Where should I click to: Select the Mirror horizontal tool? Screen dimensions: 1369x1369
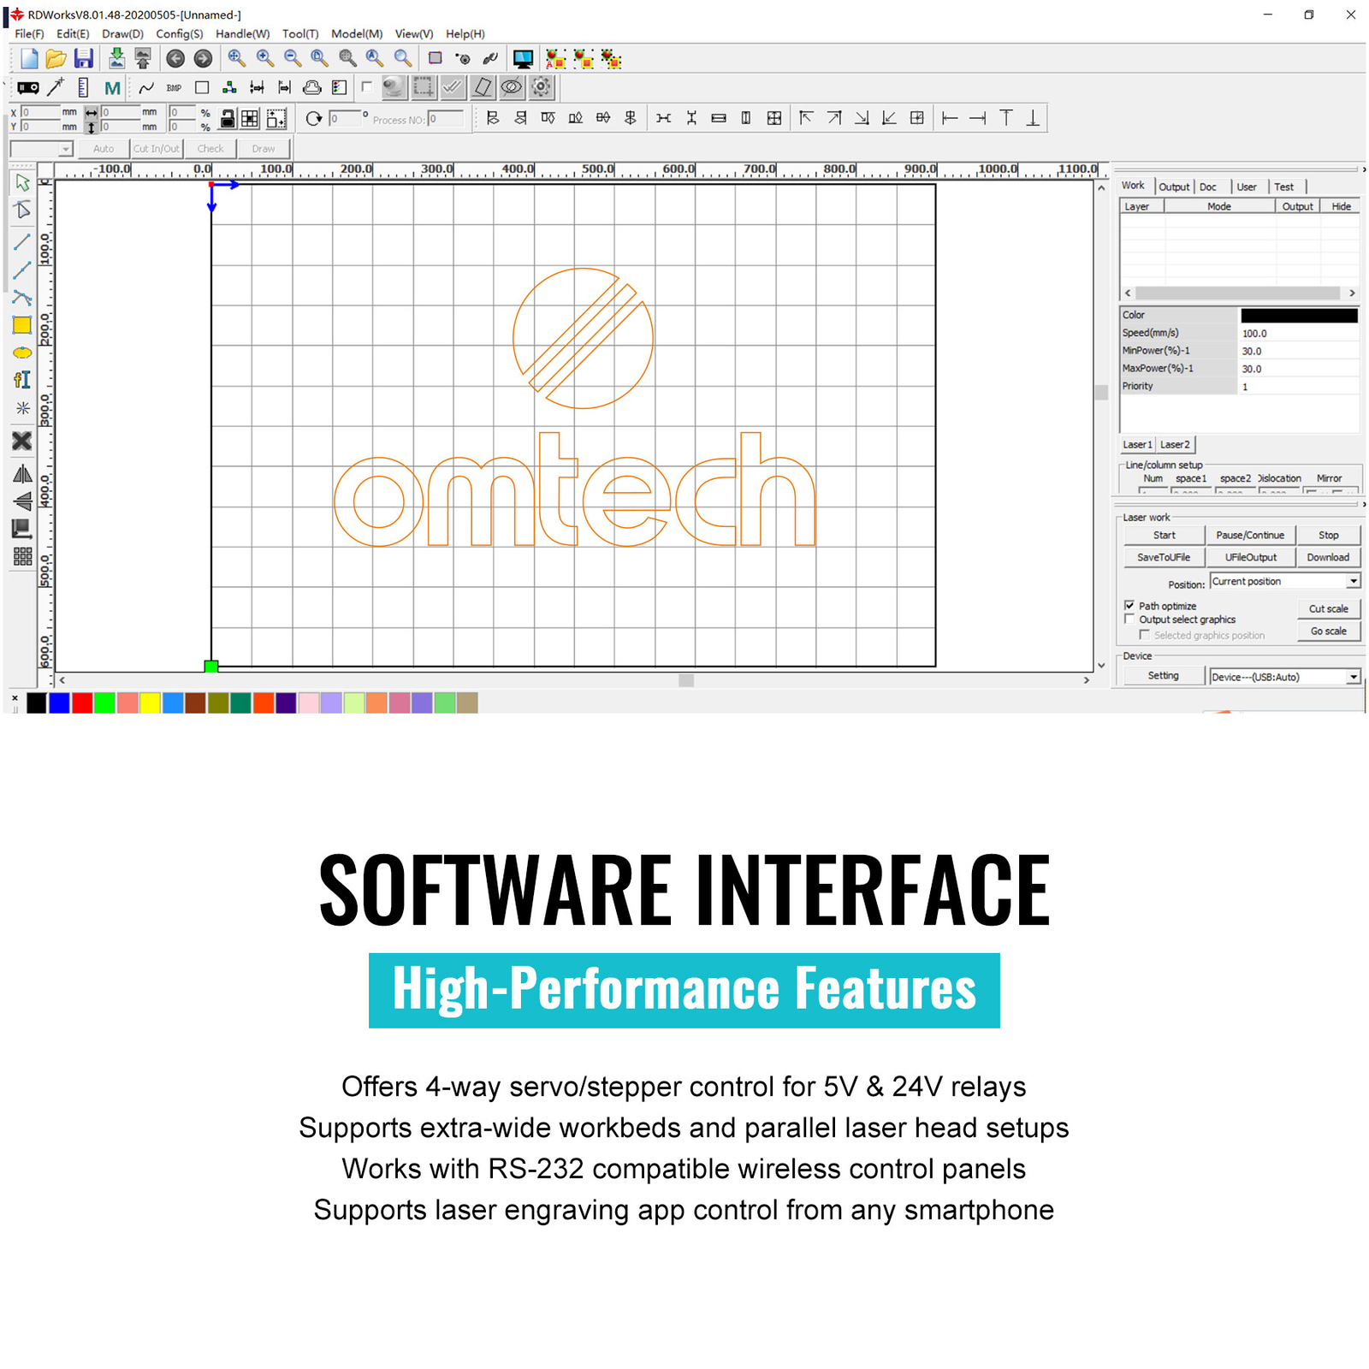[22, 474]
